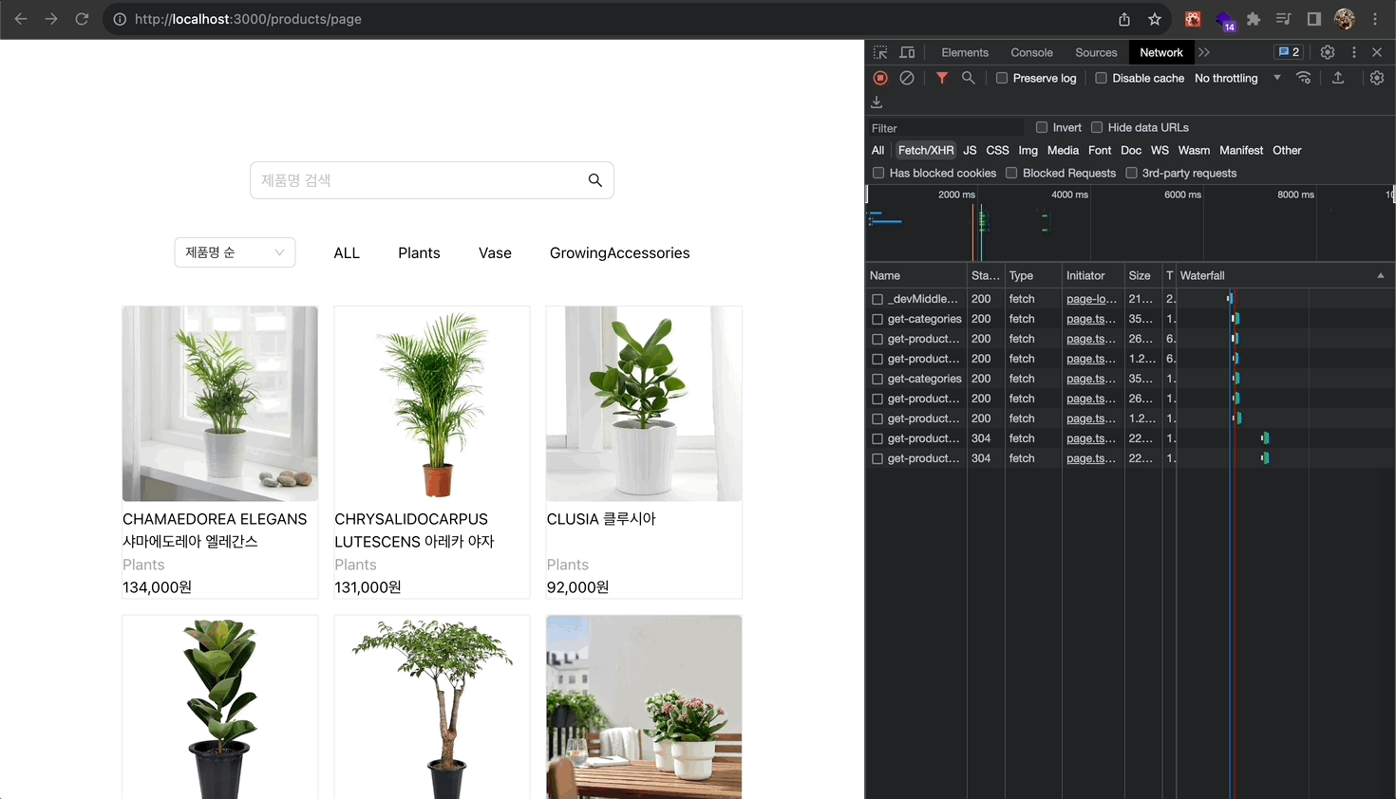
Task: Filter products by Vase category
Action: [495, 252]
